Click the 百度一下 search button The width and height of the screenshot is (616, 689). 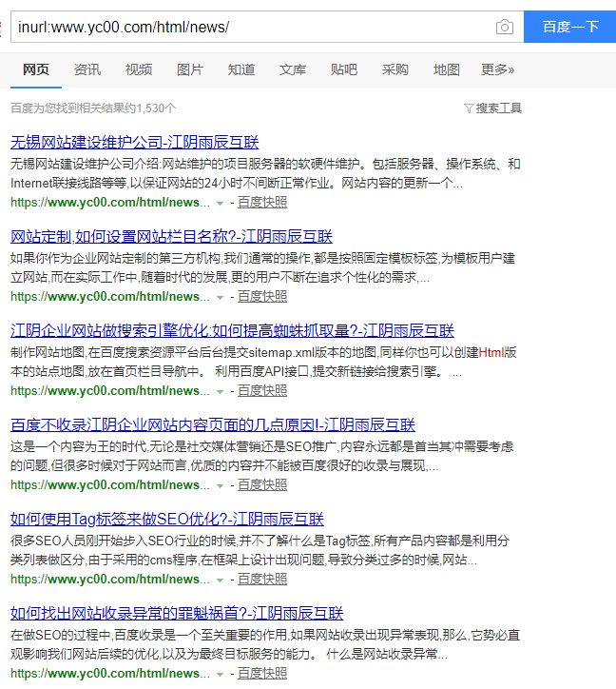click(570, 27)
